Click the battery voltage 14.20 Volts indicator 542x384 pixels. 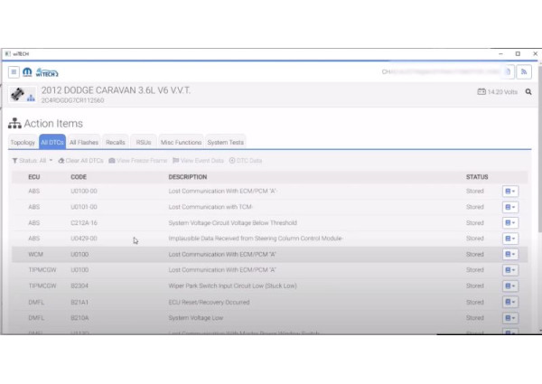(x=499, y=92)
